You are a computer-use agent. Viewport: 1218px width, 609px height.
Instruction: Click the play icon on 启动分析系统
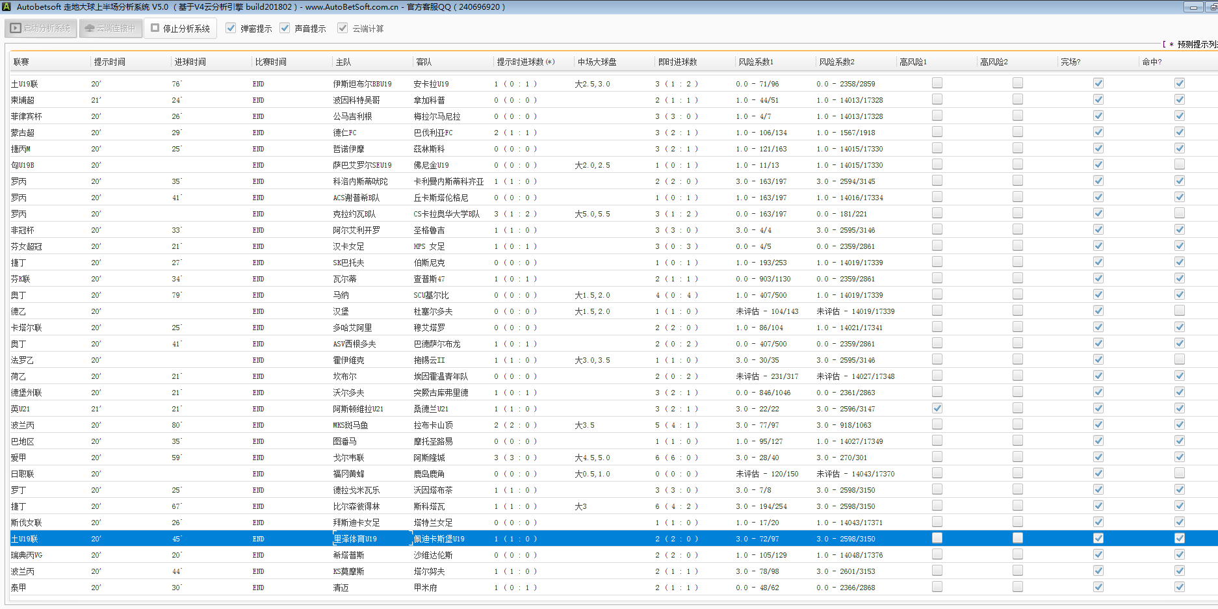pyautogui.click(x=16, y=29)
